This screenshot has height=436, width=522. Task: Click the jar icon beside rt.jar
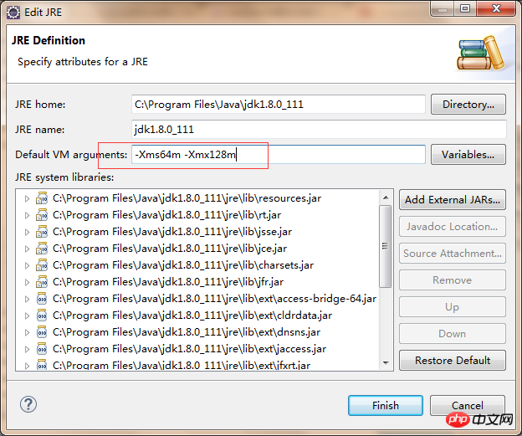coord(42,215)
